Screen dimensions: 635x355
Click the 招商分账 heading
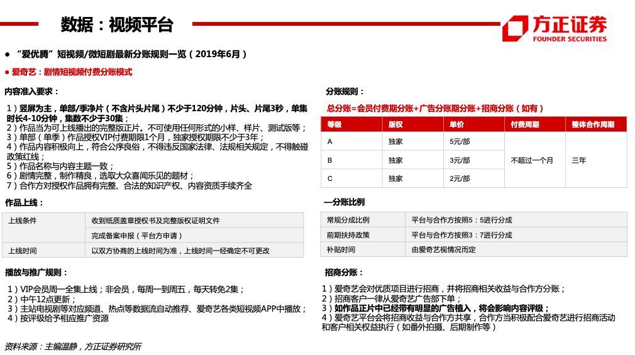[344, 273]
